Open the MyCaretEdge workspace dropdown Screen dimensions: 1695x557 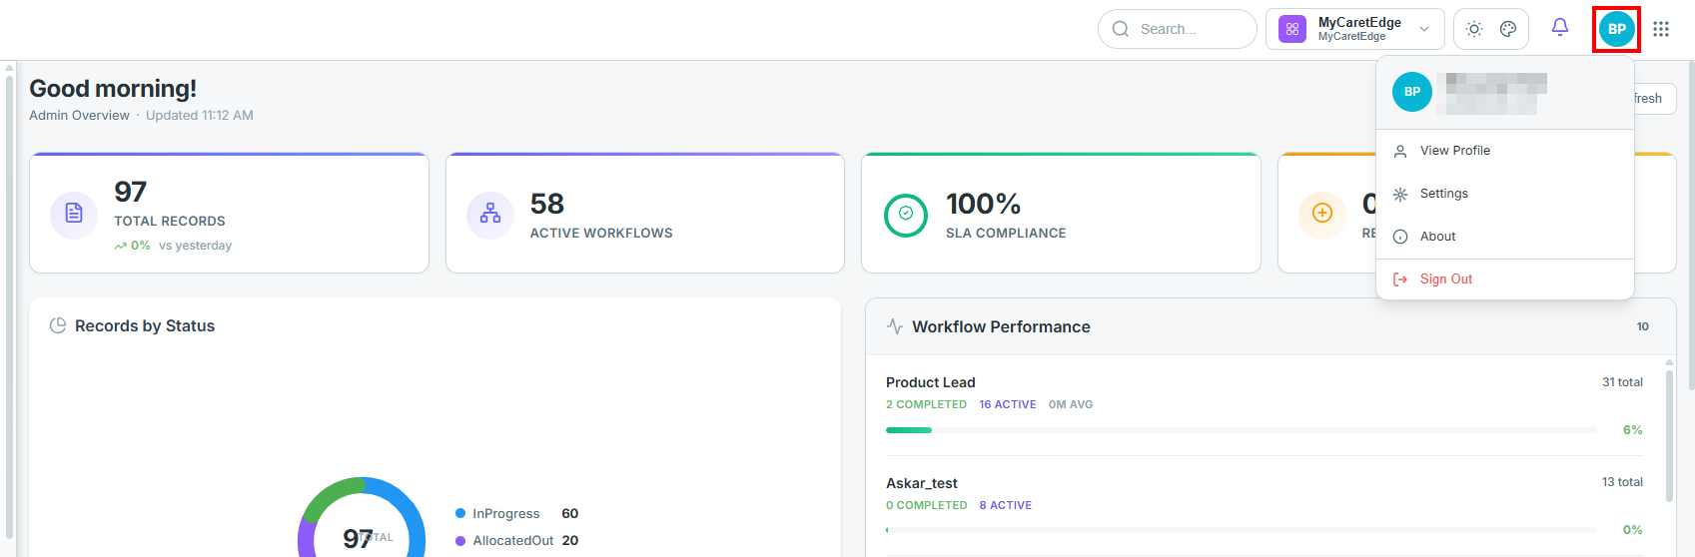[1354, 29]
